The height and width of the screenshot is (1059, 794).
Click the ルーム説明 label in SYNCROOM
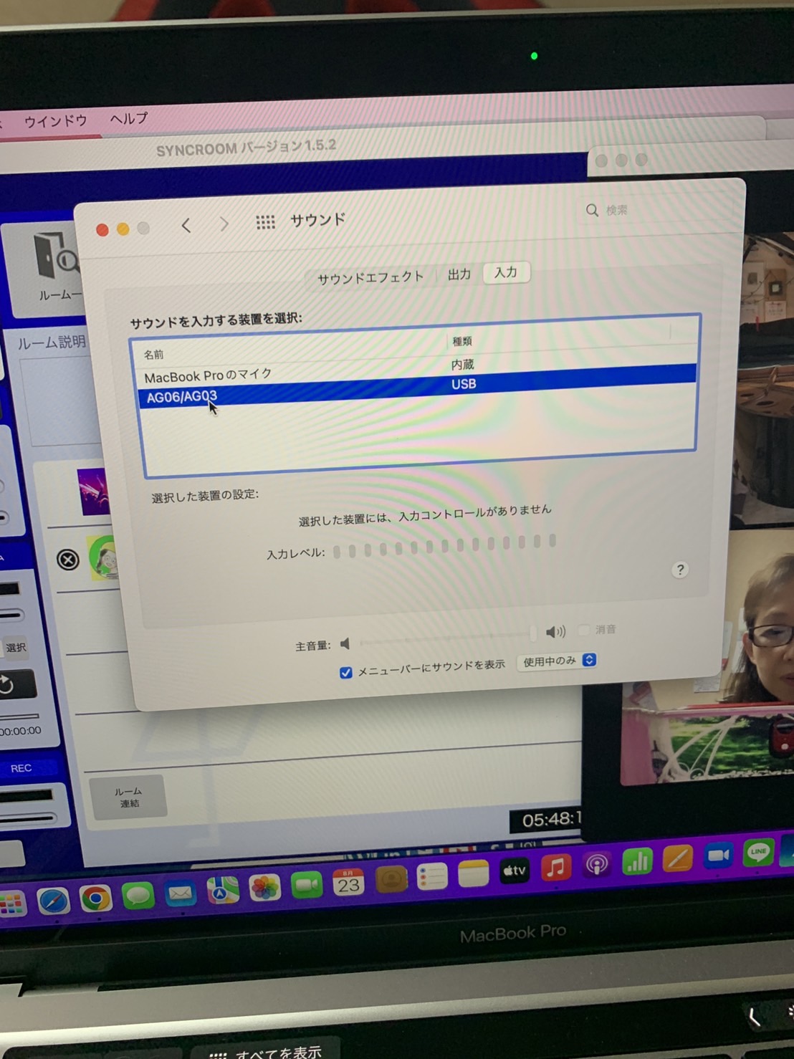click(52, 342)
